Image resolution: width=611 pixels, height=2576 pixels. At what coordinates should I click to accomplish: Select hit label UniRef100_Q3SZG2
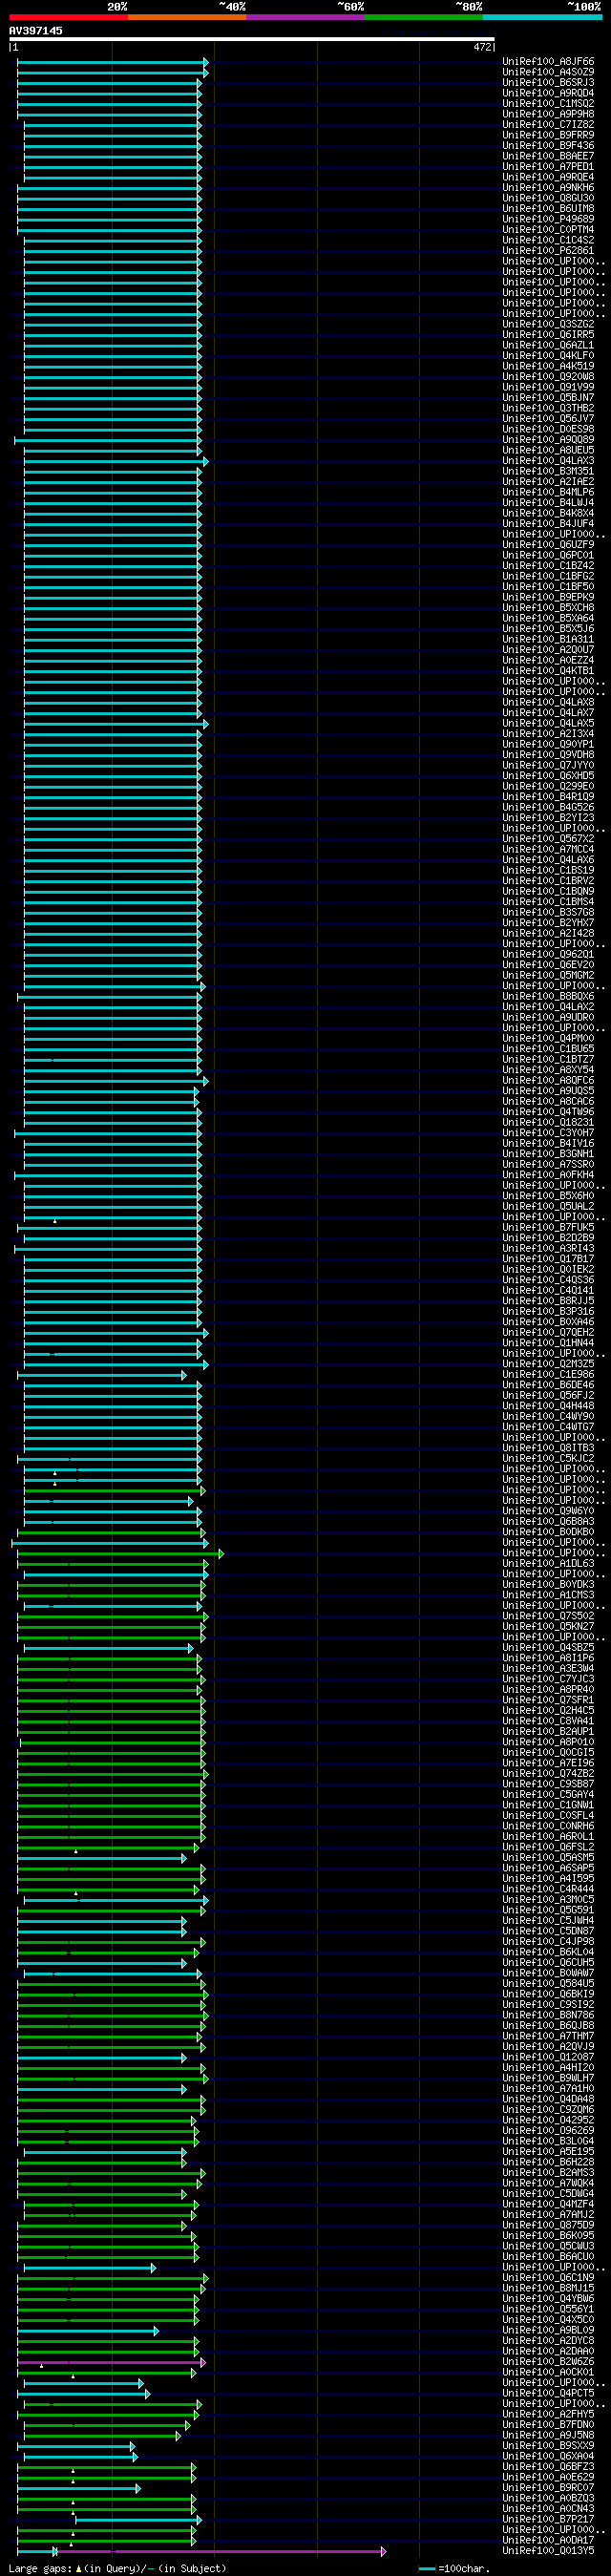(x=548, y=324)
